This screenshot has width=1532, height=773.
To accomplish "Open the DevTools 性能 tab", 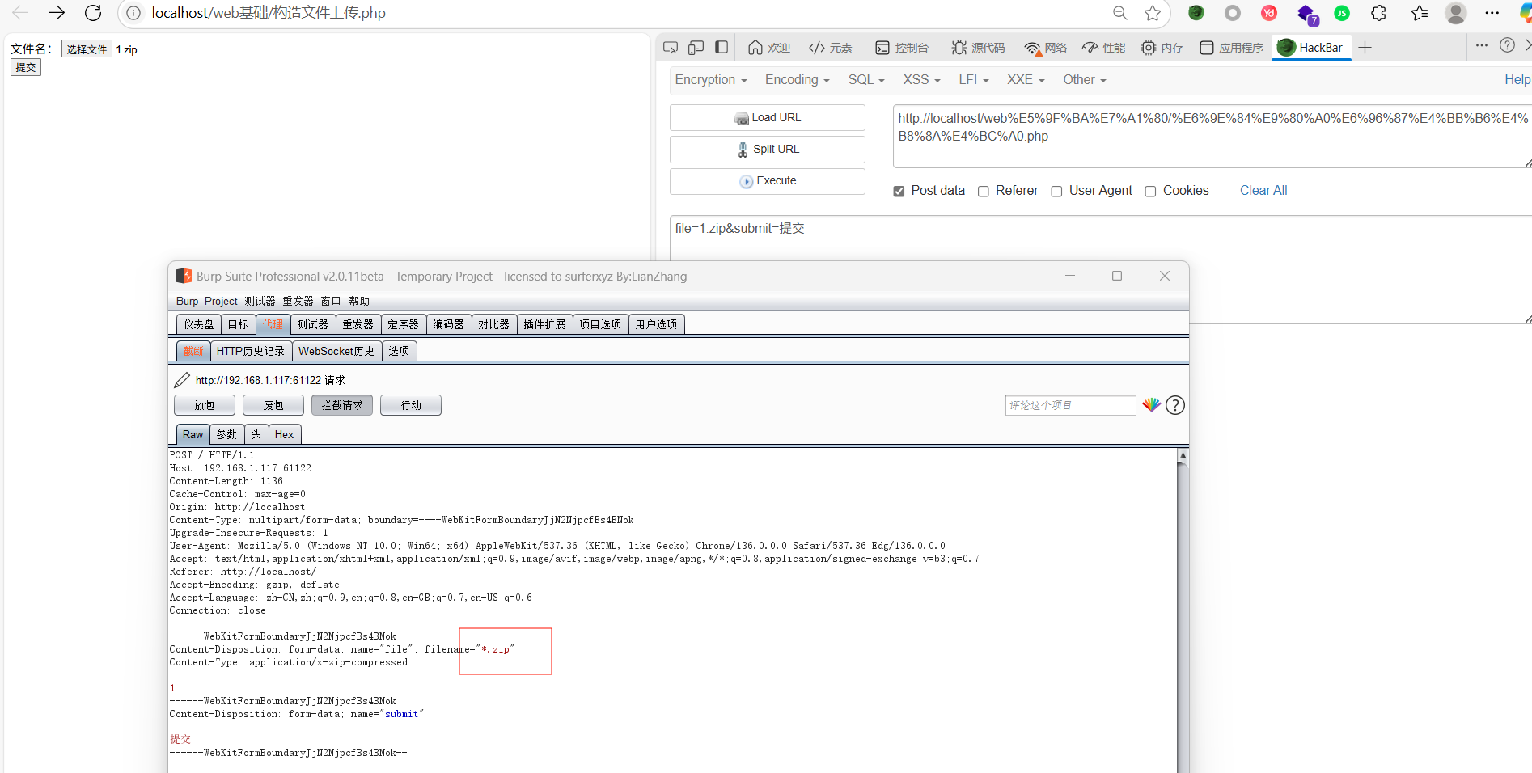I will tap(1103, 48).
